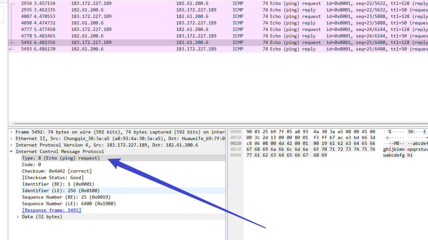The height and width of the screenshot is (240, 428).
Task: Click ICMP protocol cell of packet 4087
Action: 238,16
